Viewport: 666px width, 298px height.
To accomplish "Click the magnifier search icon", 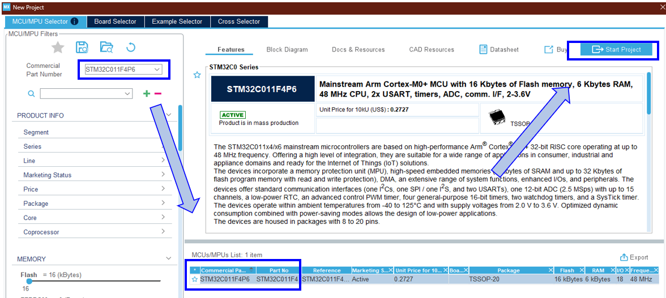I will coord(32,93).
